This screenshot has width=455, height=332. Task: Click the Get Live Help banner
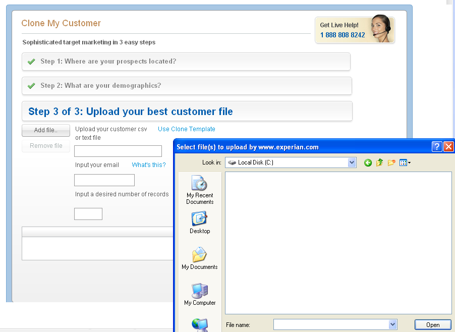[x=355, y=30]
